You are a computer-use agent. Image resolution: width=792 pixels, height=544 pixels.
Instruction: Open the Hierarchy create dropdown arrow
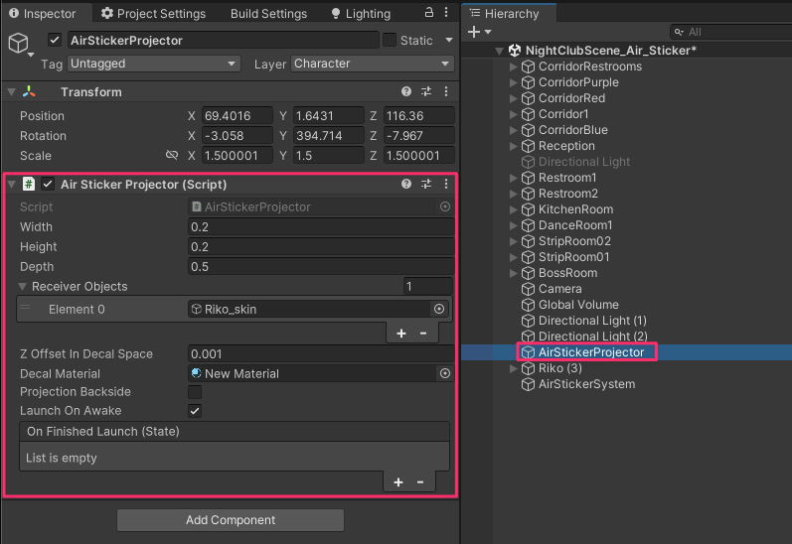click(488, 32)
